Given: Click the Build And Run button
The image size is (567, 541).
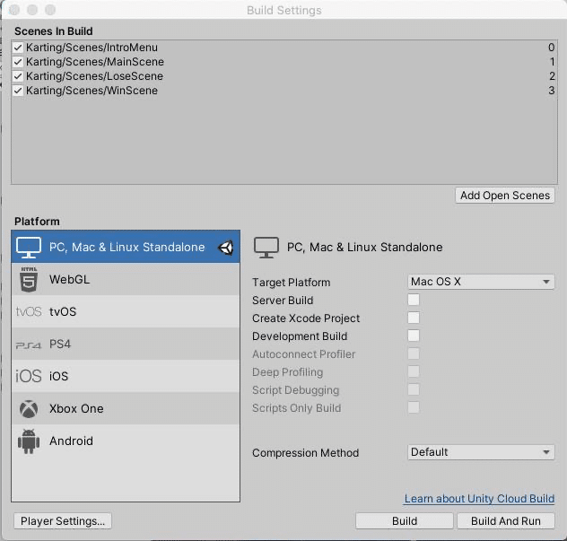Looking at the screenshot, I should [505, 521].
